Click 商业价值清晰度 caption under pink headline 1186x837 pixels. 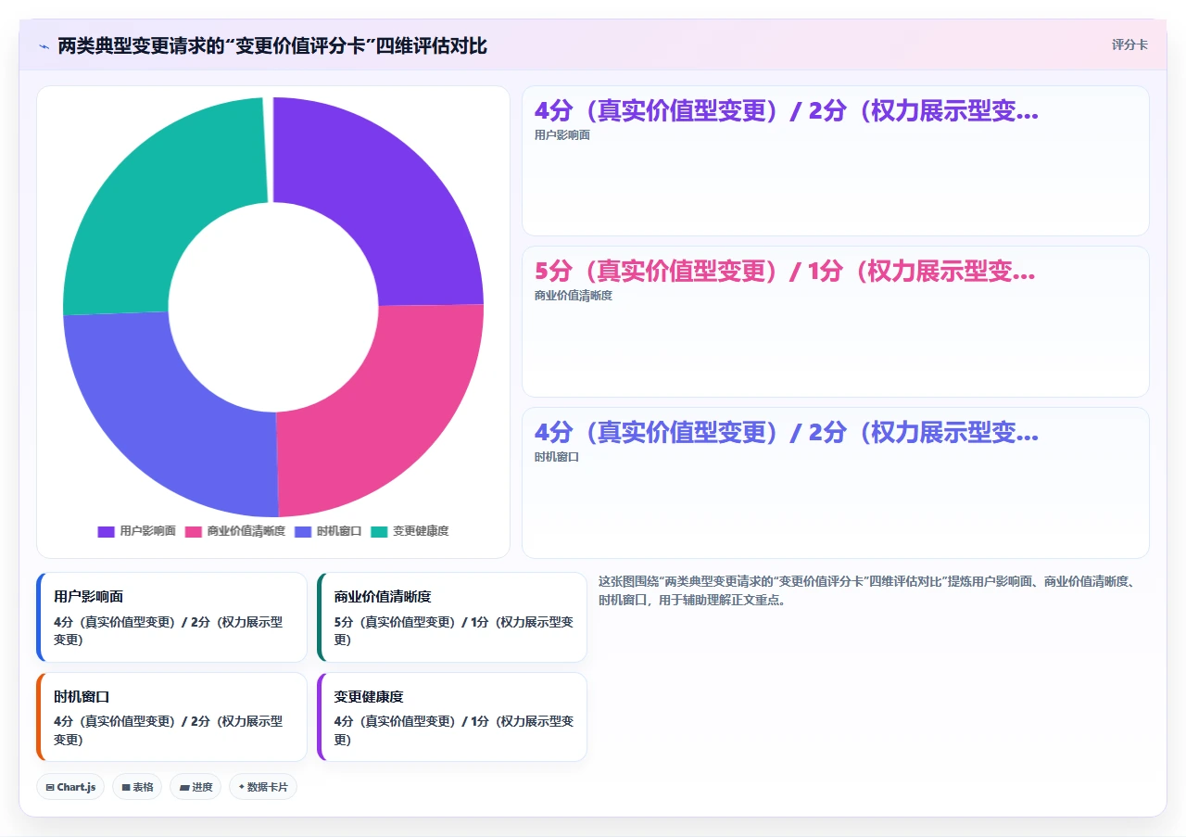click(x=574, y=296)
